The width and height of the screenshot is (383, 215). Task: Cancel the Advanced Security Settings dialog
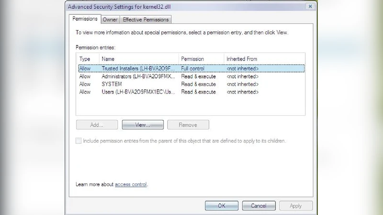point(259,206)
